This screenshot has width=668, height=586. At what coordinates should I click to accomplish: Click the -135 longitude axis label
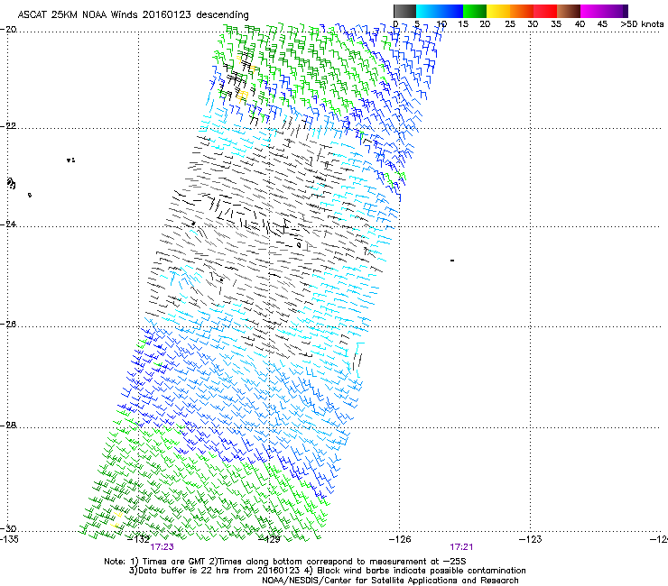[9, 539]
